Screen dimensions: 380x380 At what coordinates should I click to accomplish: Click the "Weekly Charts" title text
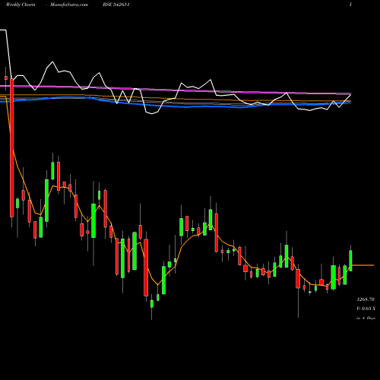21,5
